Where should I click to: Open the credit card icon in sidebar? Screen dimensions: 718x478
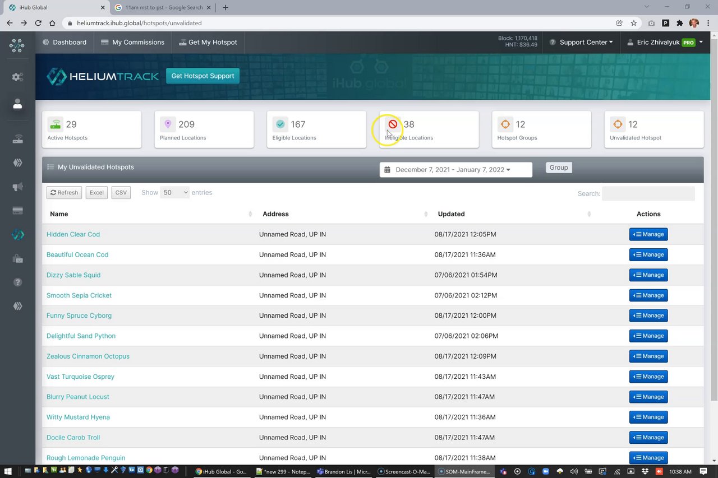click(17, 211)
